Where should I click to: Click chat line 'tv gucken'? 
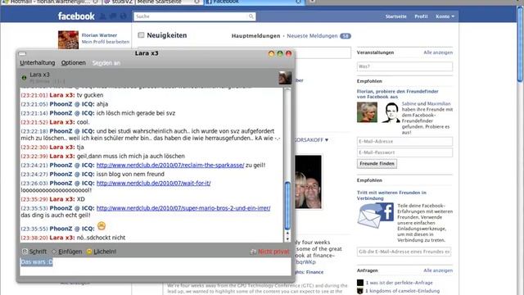90,95
